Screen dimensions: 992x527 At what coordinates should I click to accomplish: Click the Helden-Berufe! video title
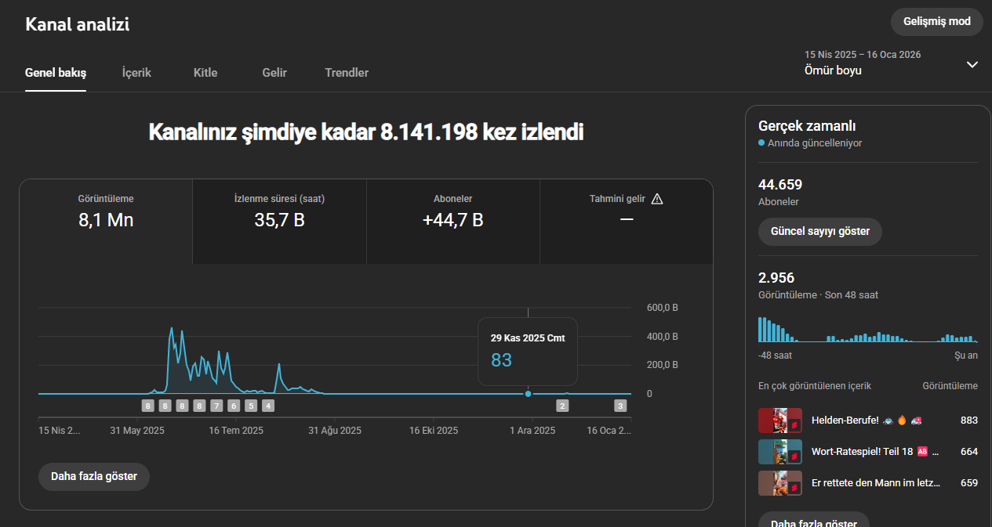[x=867, y=421]
